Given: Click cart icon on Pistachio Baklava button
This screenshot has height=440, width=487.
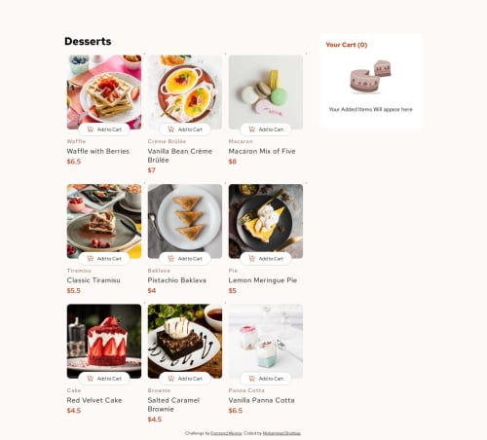Looking at the screenshot, I should [171, 258].
